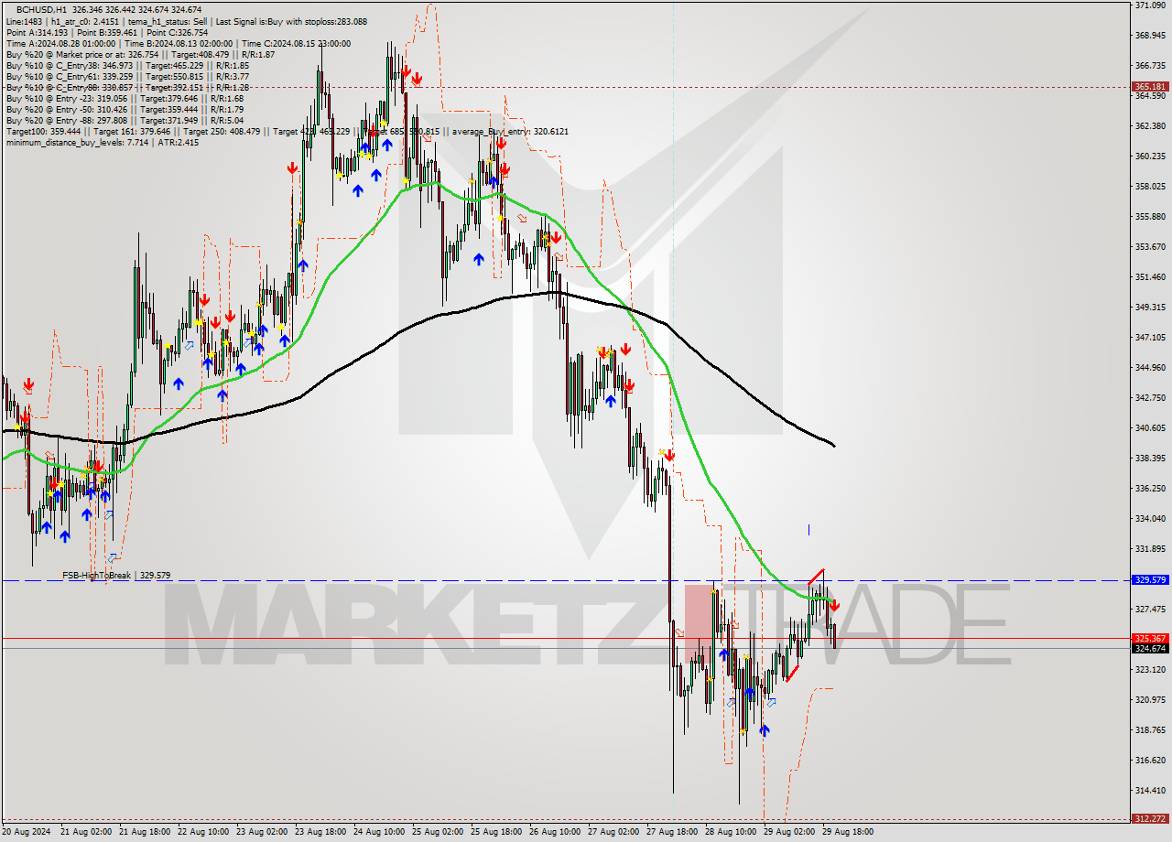Click the 336.250 price axis label
The height and width of the screenshot is (842, 1172).
pos(1149,488)
